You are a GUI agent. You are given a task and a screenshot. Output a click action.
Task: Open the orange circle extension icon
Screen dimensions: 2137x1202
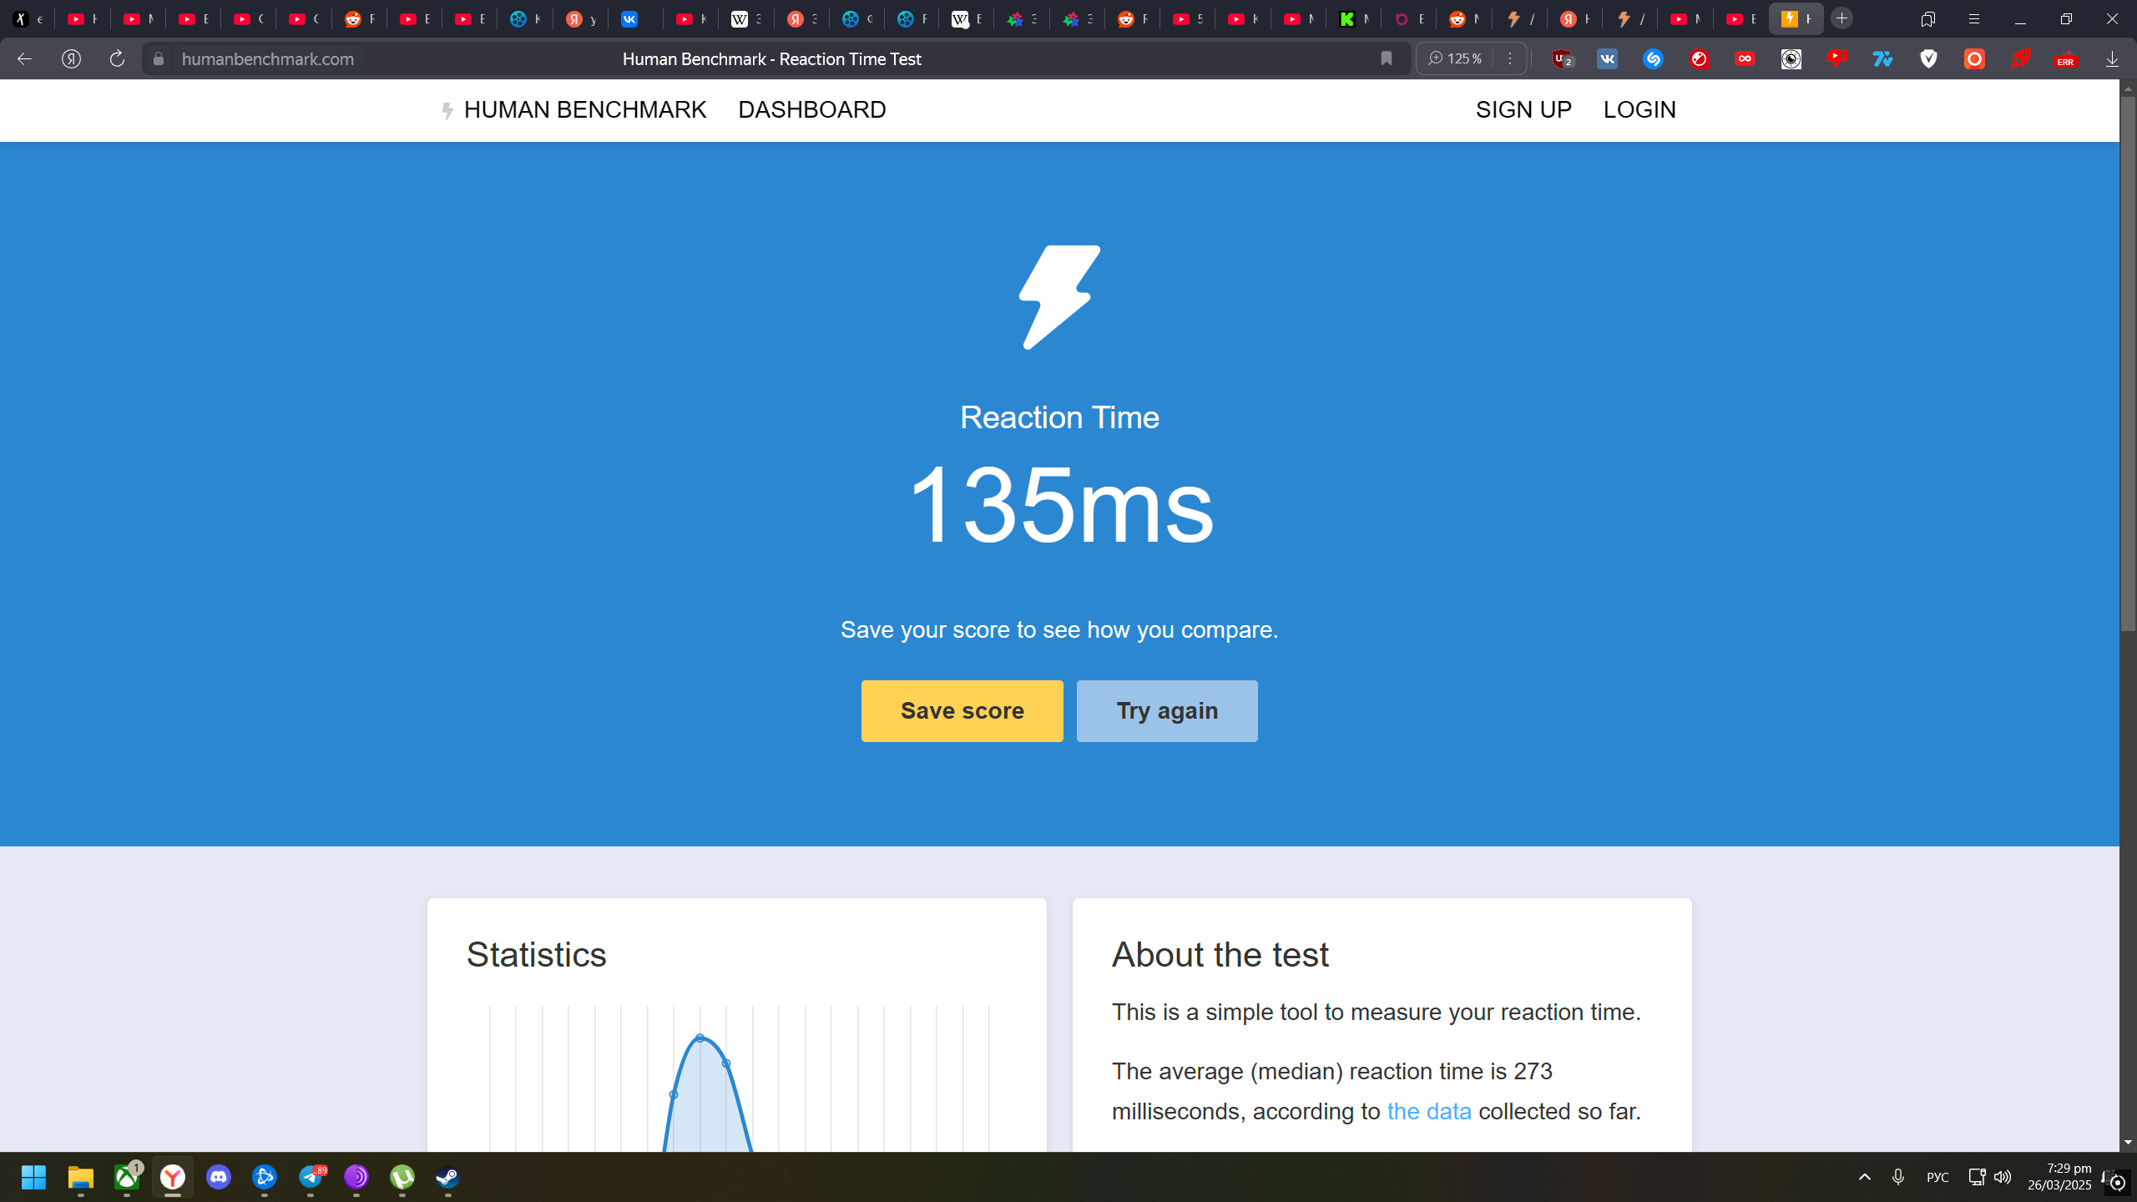tap(1974, 58)
